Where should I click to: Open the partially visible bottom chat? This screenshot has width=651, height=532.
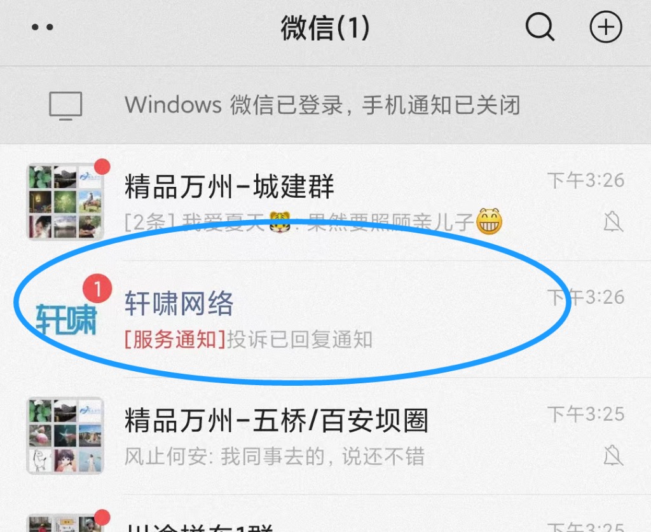[x=325, y=514]
